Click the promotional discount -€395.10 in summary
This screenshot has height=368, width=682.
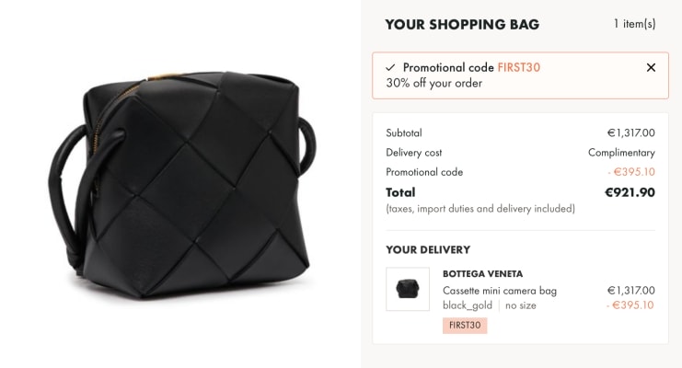[631, 172]
